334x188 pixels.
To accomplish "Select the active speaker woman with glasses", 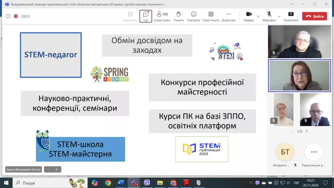I will click(x=299, y=76).
